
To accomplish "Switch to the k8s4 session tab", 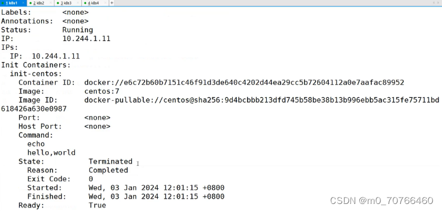I will (95, 3).
